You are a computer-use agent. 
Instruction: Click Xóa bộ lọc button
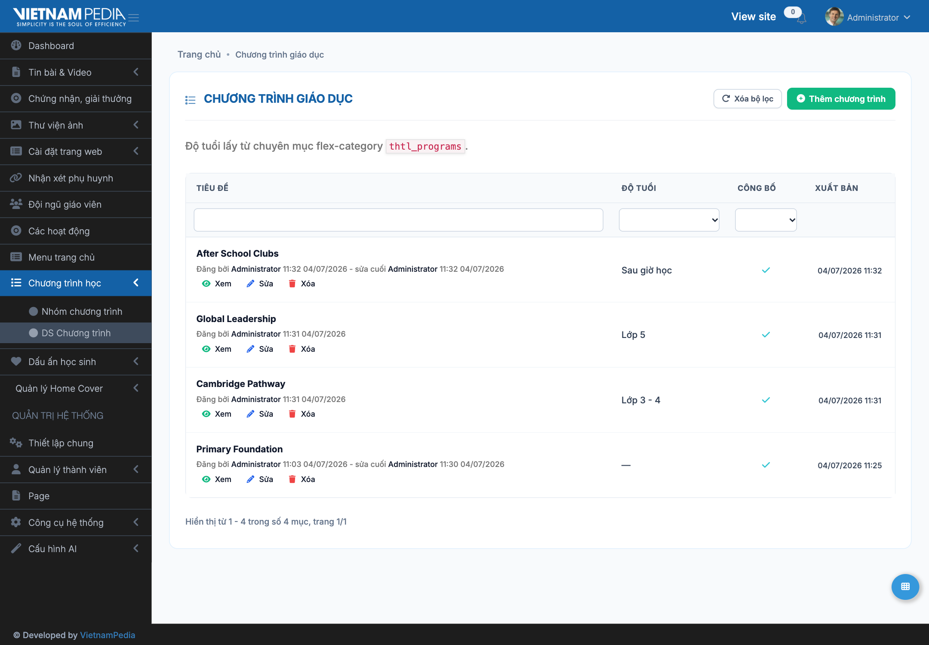[748, 99]
